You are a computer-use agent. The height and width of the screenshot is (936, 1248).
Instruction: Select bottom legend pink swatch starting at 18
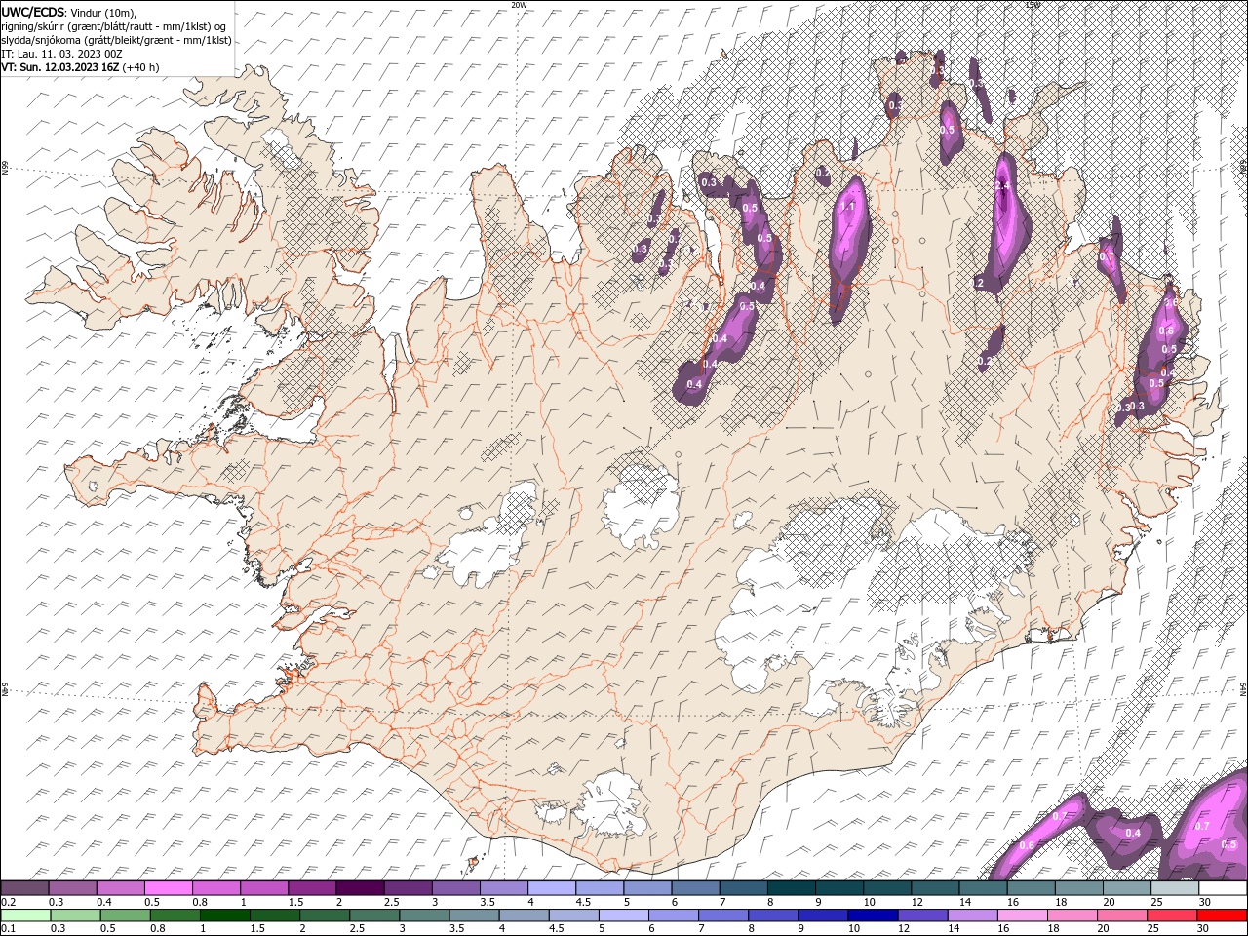(x=1072, y=916)
